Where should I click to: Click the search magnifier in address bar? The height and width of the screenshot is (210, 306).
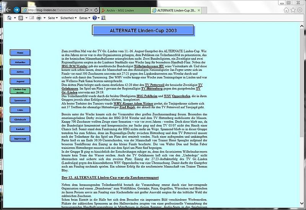pos(86,10)
